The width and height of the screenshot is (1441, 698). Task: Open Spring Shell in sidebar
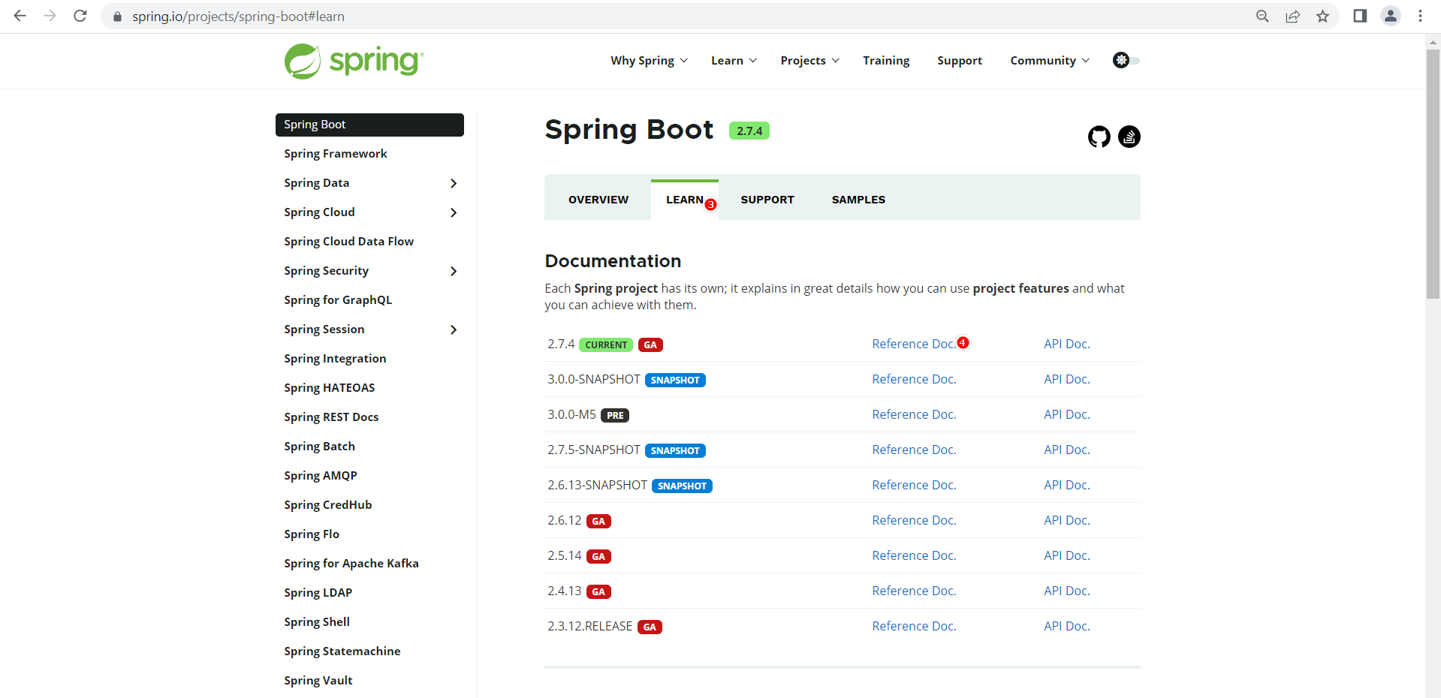tap(317, 622)
